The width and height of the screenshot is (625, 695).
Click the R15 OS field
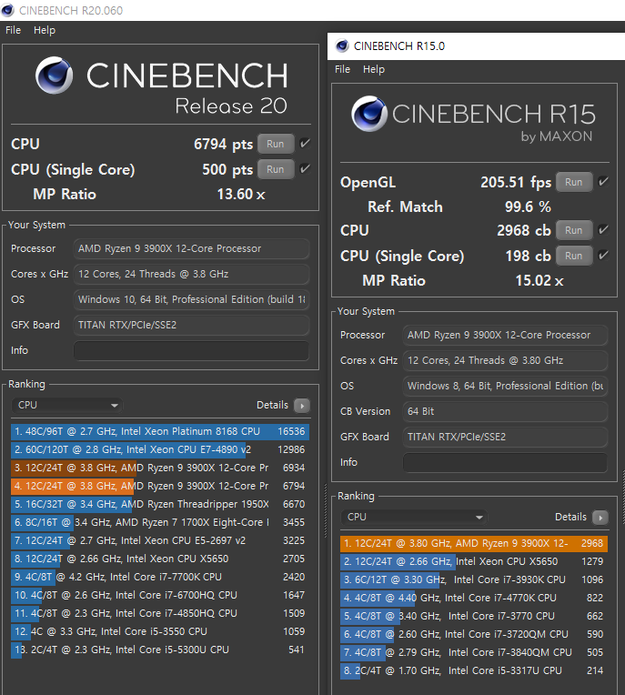pos(505,386)
